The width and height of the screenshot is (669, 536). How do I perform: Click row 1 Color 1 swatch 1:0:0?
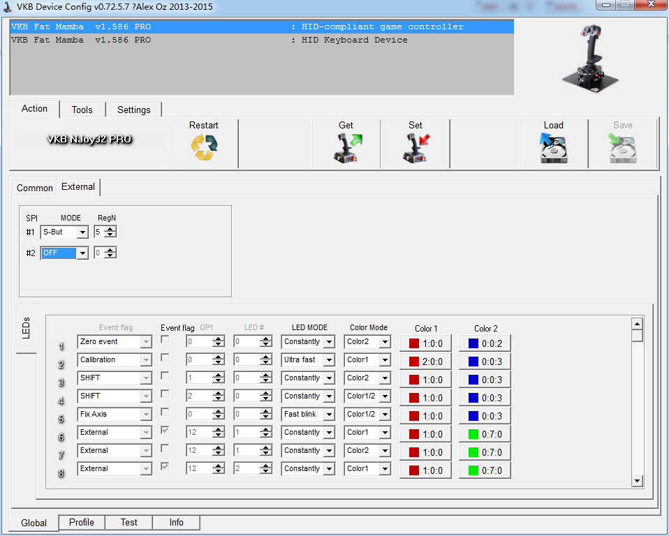pos(425,343)
